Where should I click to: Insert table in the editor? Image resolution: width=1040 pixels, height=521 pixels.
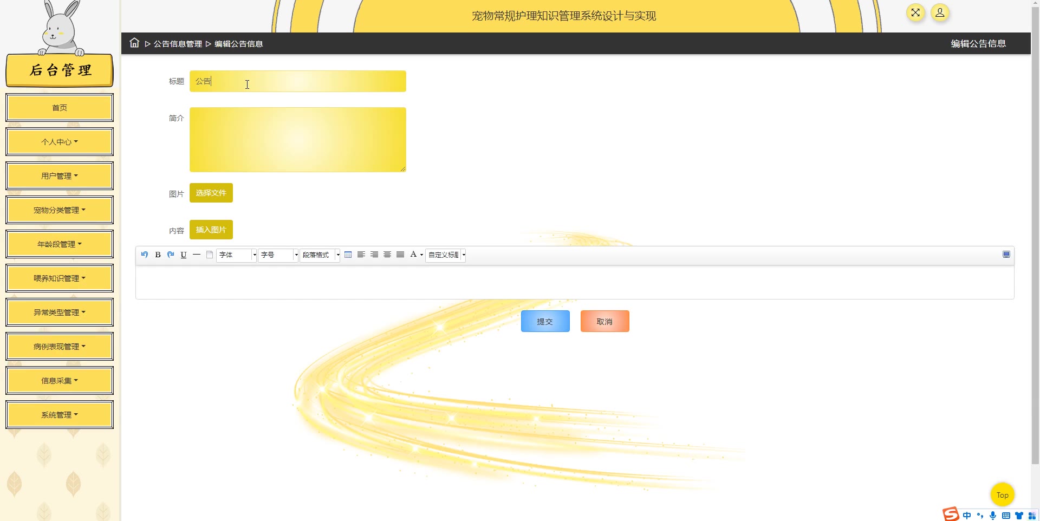point(348,255)
